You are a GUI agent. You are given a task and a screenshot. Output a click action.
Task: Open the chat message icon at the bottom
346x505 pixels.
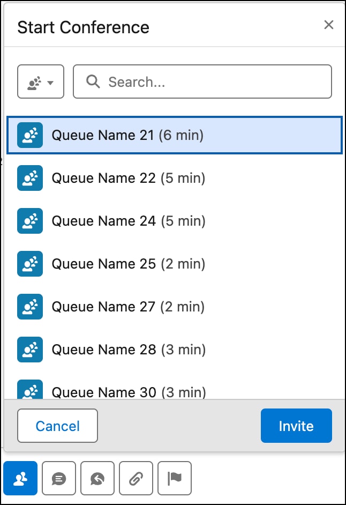[58, 478]
